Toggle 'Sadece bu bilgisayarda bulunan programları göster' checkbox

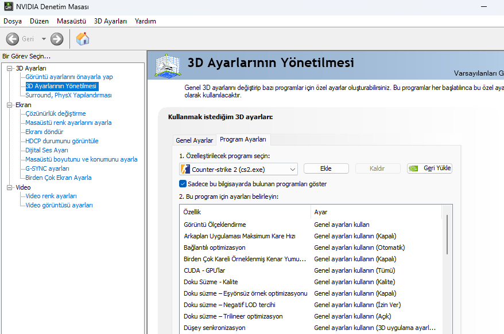tap(183, 184)
